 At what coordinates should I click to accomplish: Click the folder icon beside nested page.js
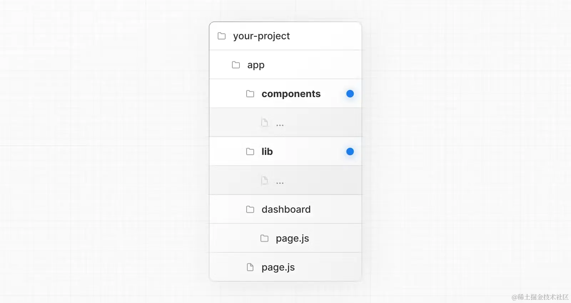pyautogui.click(x=264, y=238)
